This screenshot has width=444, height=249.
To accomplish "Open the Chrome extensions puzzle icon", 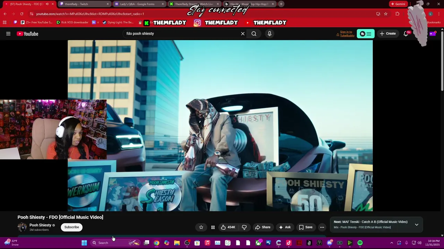I will 398,14.
